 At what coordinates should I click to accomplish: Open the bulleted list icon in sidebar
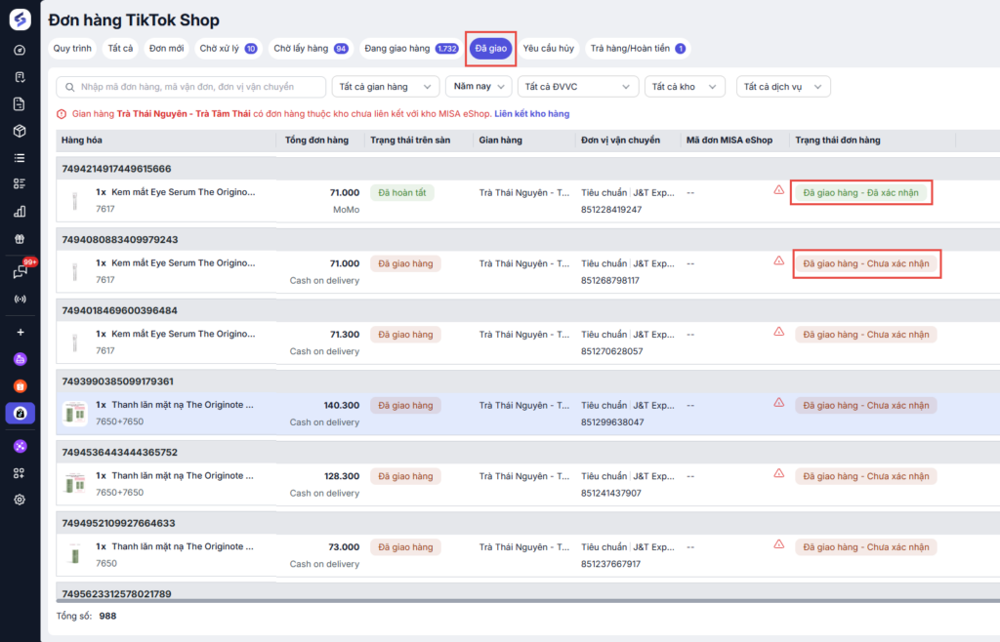click(20, 157)
